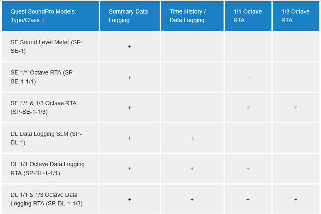321x214 pixels.
Task: Select the DL 1/1 Octave Data Logging RTA label
Action: [47, 169]
